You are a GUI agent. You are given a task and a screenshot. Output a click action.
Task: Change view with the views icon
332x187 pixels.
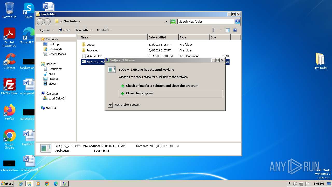pos(214,30)
